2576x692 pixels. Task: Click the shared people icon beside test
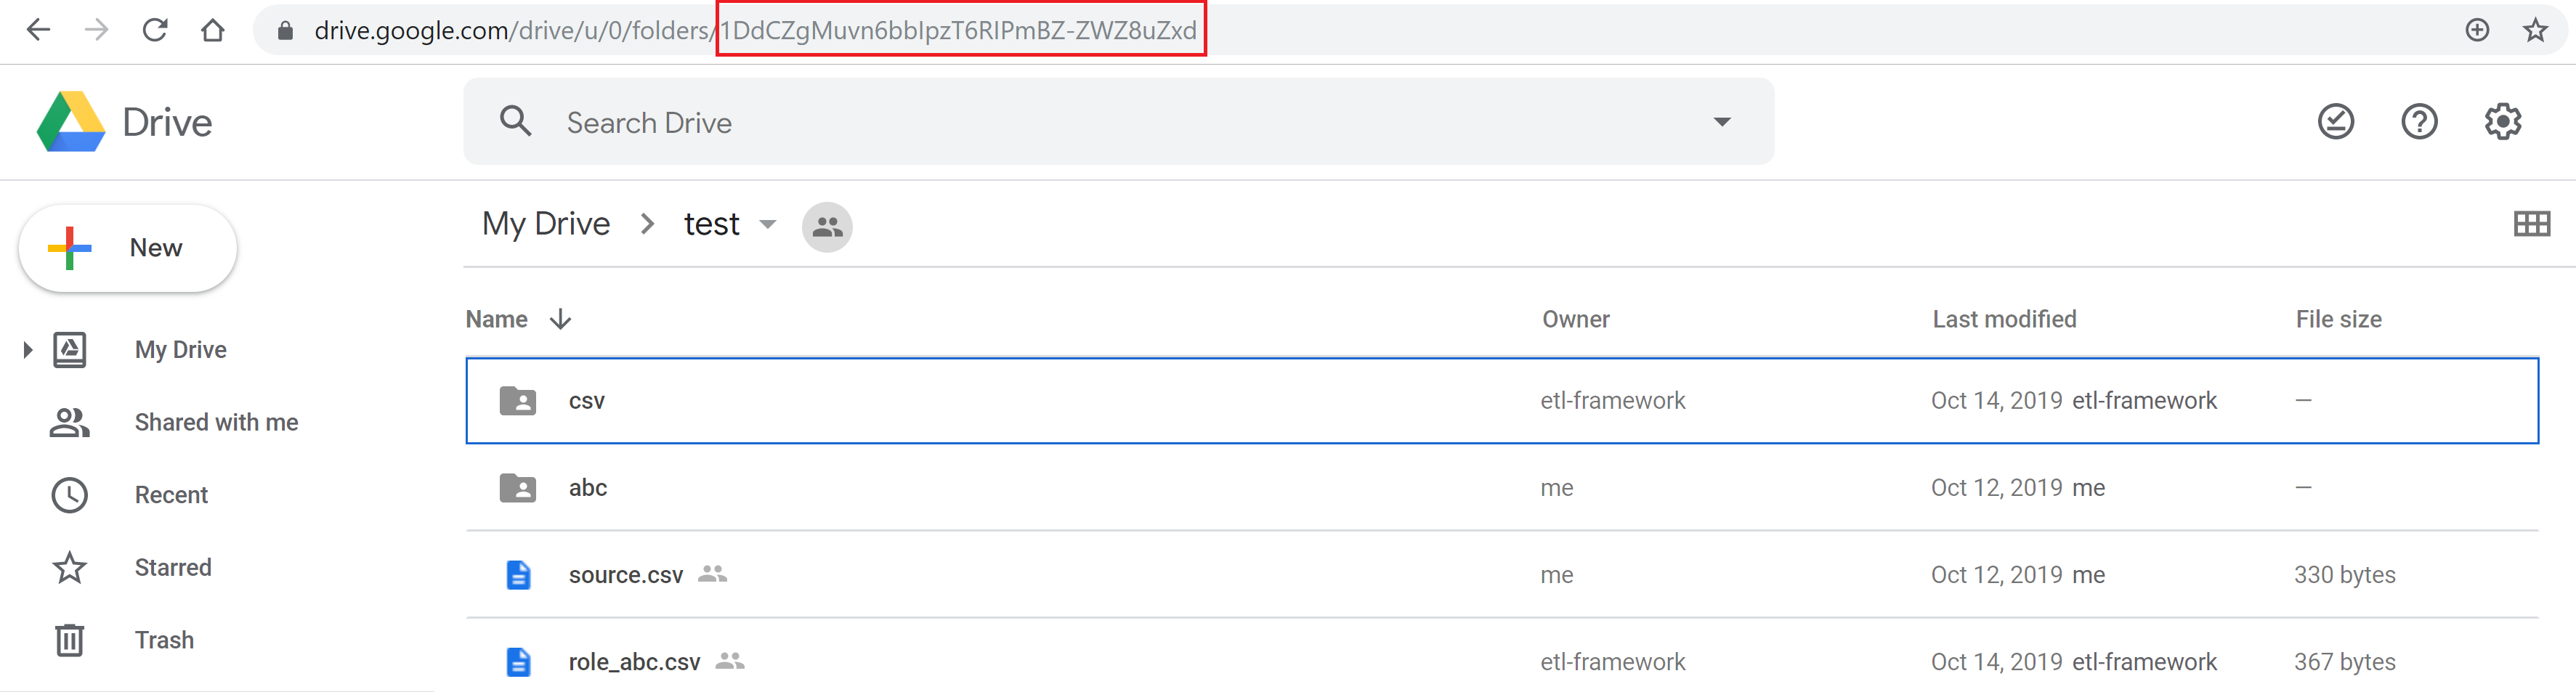[826, 227]
